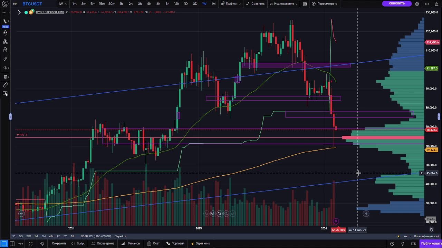Toggle drawings visibility eye icon

click(x=5, y=68)
